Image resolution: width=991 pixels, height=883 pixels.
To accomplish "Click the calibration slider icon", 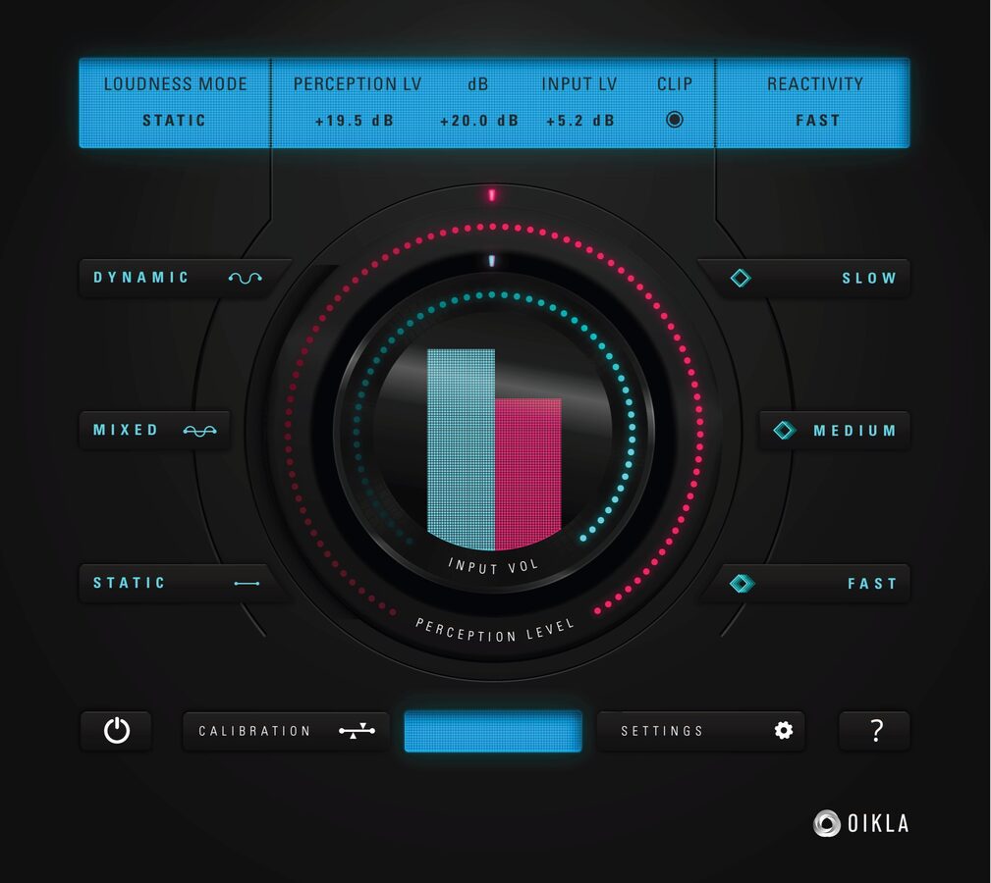I will coord(357,731).
